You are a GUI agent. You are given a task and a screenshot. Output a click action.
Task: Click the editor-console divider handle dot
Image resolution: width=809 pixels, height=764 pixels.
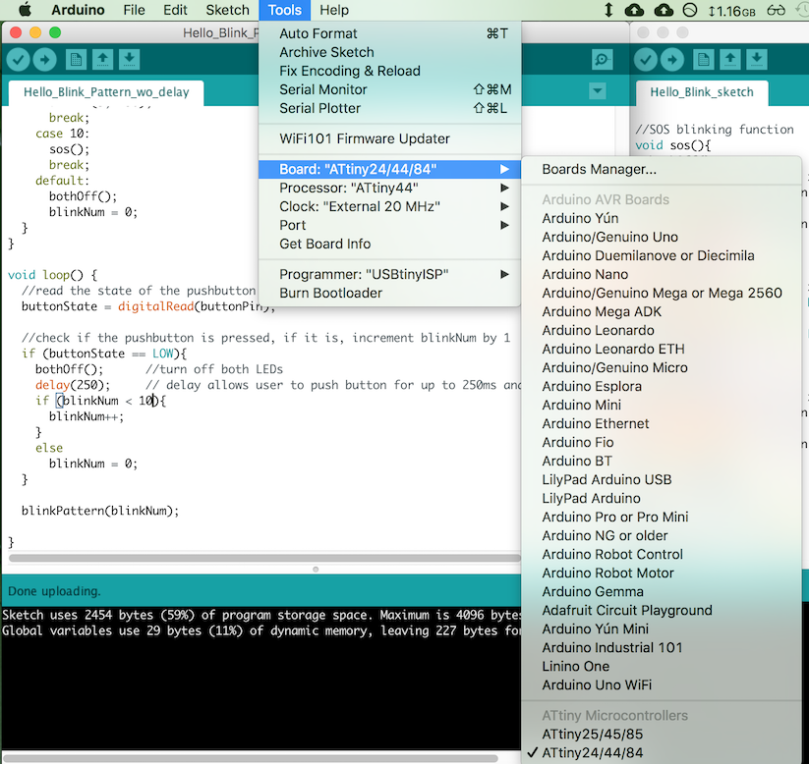pyautogui.click(x=316, y=570)
